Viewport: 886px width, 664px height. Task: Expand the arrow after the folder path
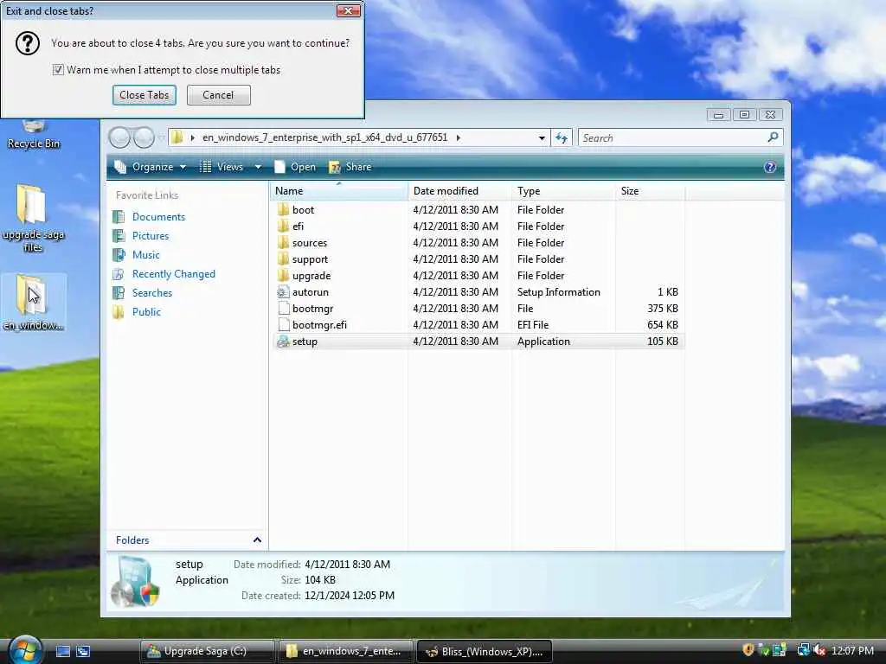(x=458, y=137)
